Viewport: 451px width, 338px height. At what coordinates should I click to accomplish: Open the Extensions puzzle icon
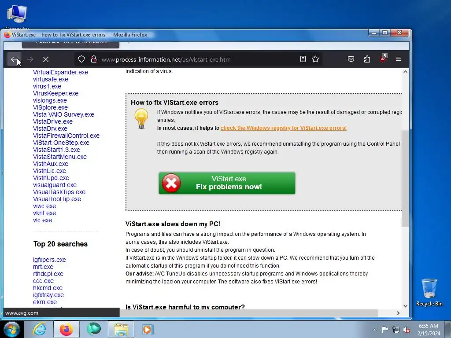[x=367, y=59]
